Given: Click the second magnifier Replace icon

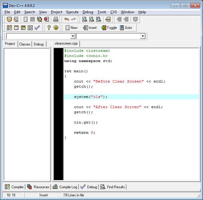Looking at the screenshot, I should click(x=92, y=19).
